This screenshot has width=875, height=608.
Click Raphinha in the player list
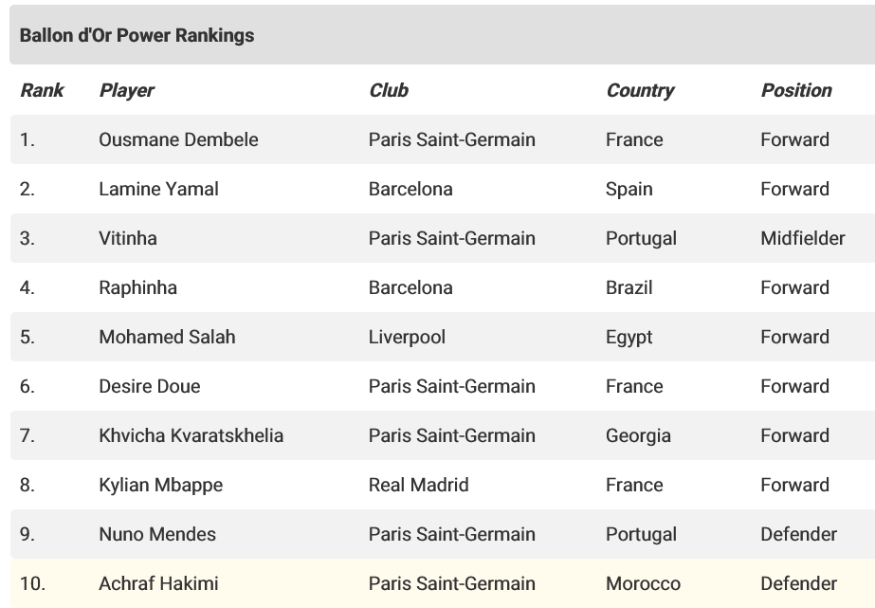click(137, 287)
